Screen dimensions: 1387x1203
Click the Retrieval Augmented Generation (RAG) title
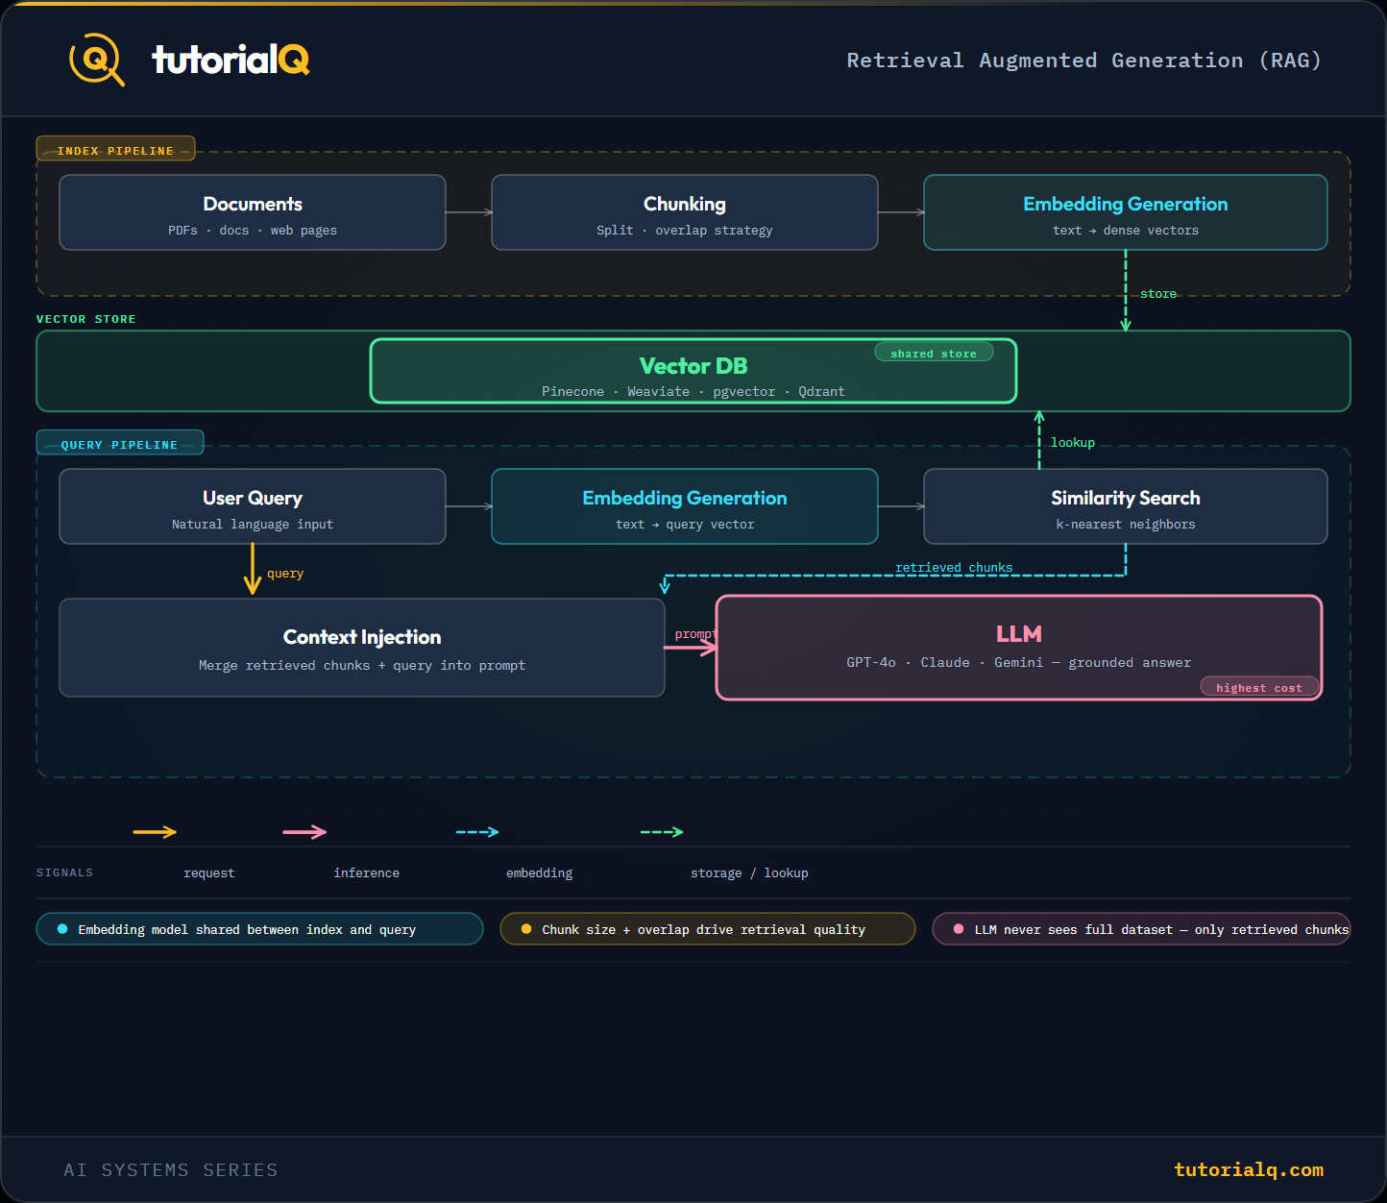(1083, 61)
